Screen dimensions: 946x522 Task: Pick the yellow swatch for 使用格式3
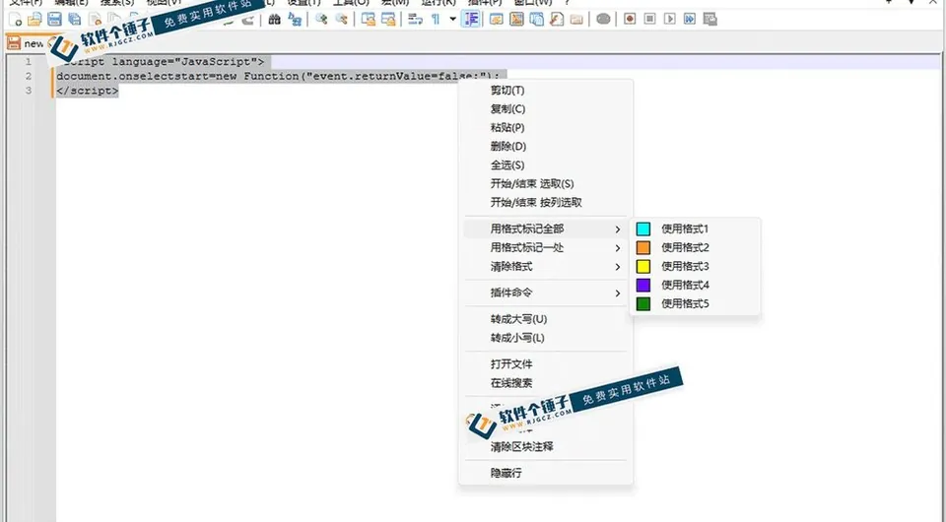click(x=643, y=267)
